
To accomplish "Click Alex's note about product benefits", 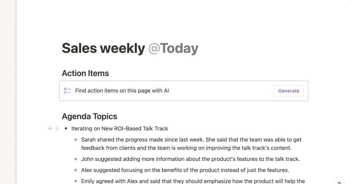I will coord(185,170).
